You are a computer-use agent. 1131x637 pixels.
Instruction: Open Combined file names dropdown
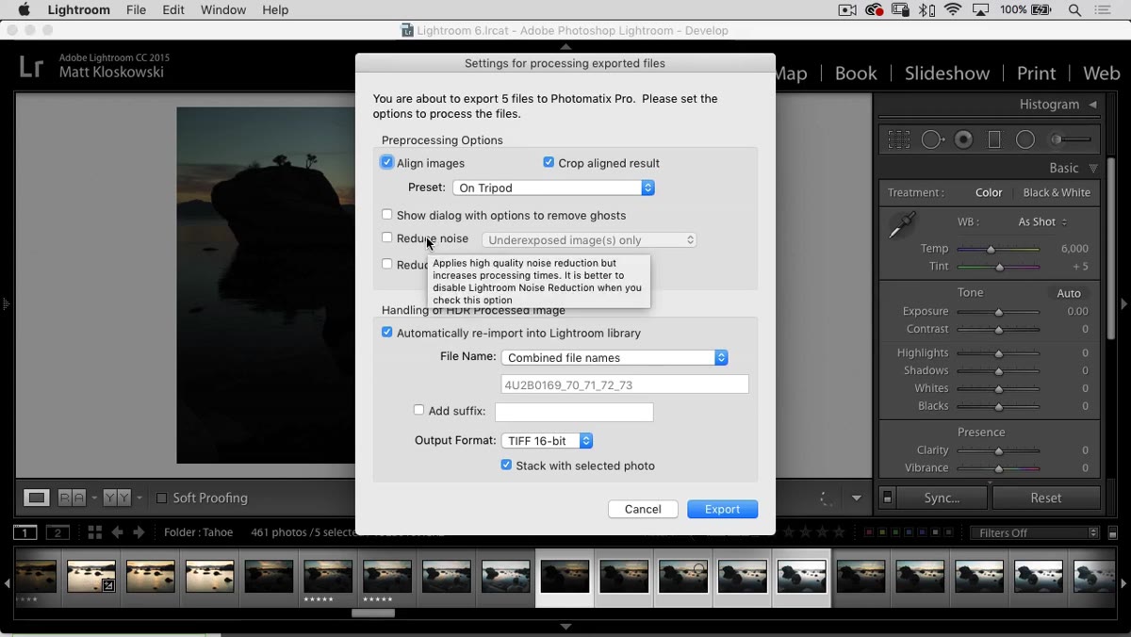point(615,357)
